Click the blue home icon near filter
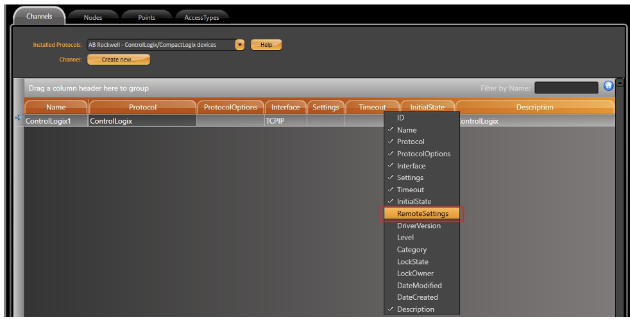 coord(608,86)
